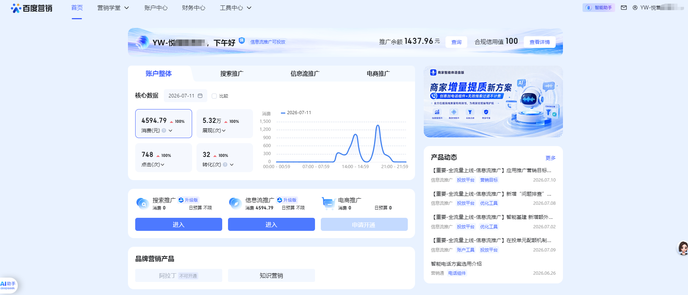688x295 pixels.
Task: Click help icon beside 转化(次)
Action: 225,165
